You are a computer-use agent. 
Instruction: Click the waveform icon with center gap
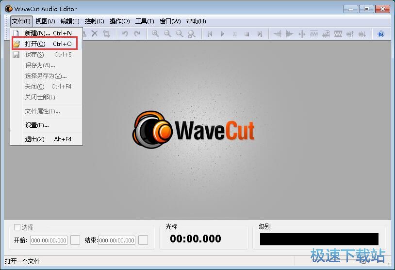coord(301,34)
